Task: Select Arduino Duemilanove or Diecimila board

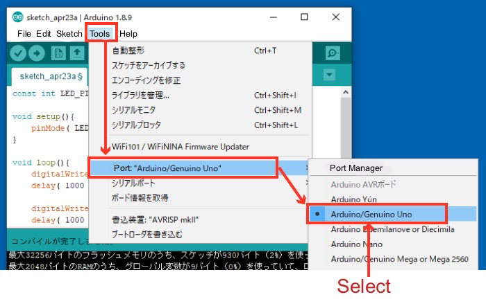Action: coord(393,229)
